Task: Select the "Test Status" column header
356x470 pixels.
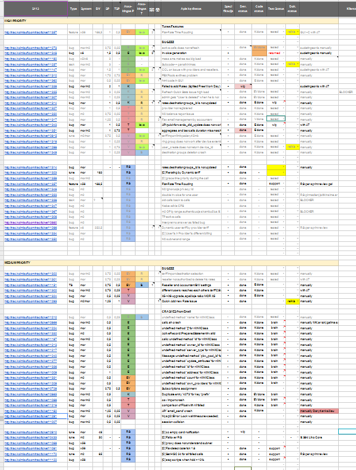Action: (x=276, y=9)
